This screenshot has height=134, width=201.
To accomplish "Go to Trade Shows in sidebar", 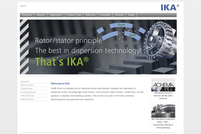I will click(x=26, y=88).
